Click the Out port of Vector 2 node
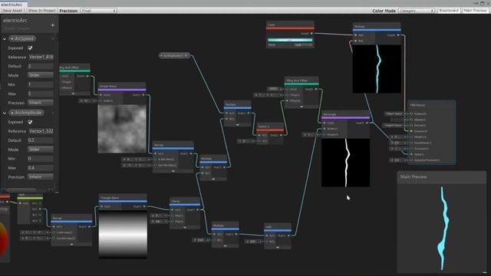The width and height of the screenshot is (491, 276). pyautogui.click(x=281, y=135)
